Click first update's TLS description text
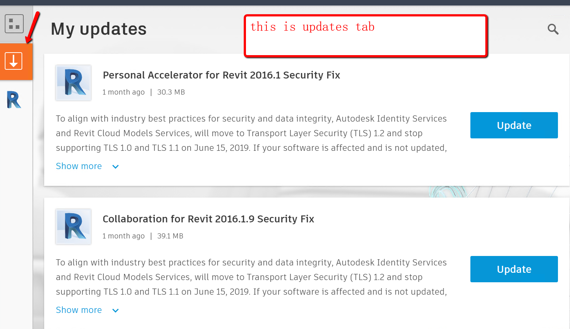 point(251,133)
